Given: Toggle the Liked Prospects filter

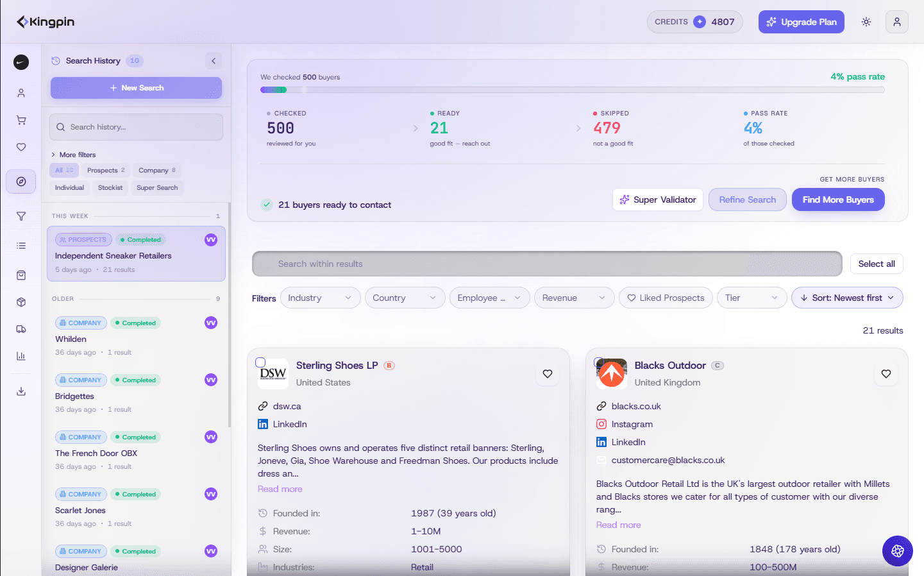Looking at the screenshot, I should [x=666, y=298].
